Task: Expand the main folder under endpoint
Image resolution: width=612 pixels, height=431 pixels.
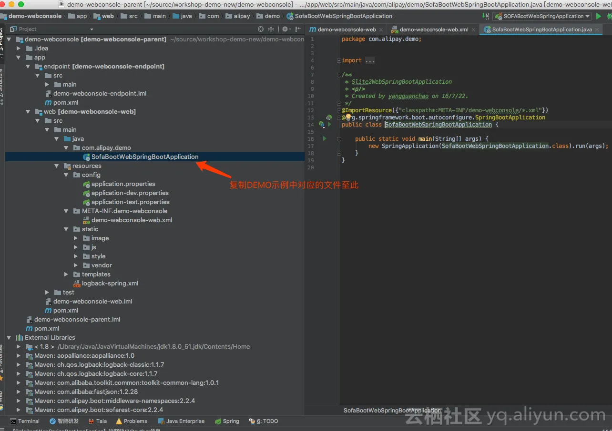Action: click(x=47, y=84)
